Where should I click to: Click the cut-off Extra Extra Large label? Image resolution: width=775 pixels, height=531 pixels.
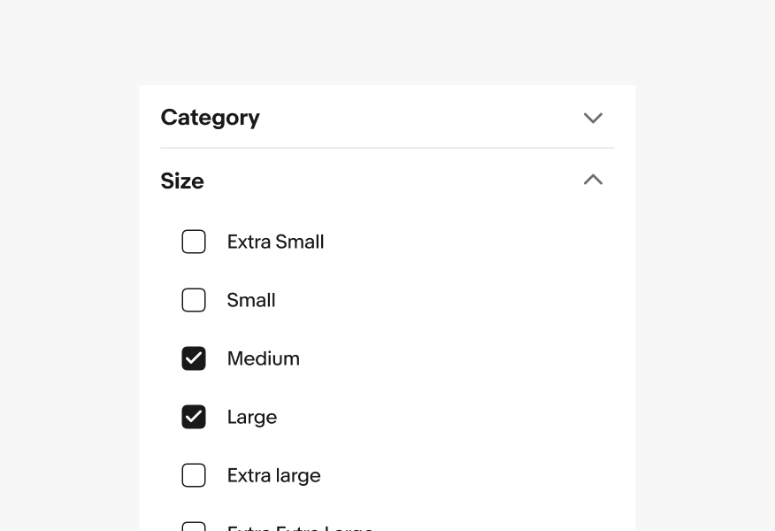pyautogui.click(x=300, y=527)
